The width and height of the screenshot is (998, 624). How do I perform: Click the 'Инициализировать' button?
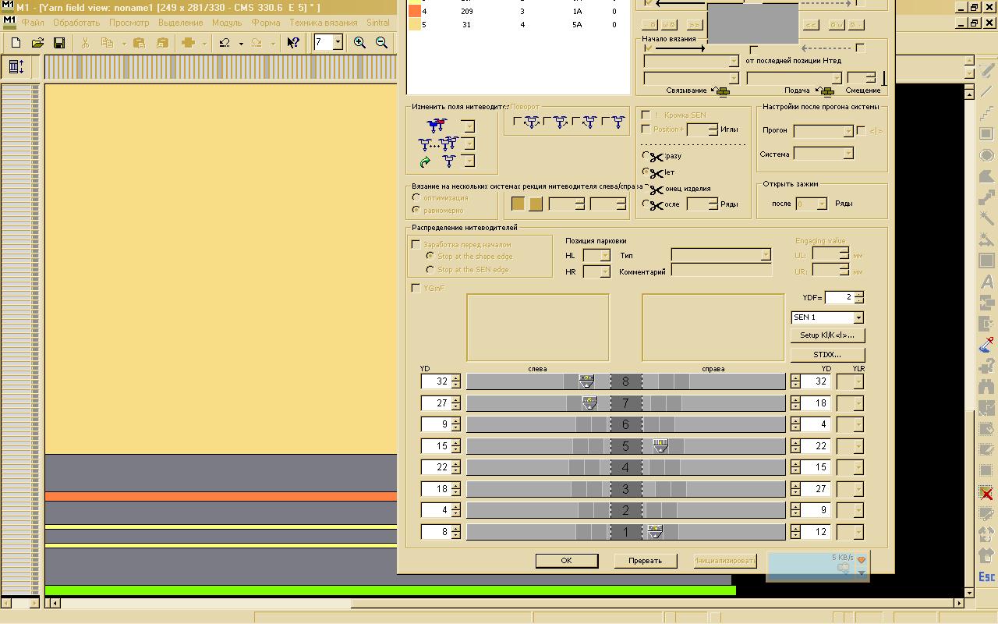[x=724, y=561]
